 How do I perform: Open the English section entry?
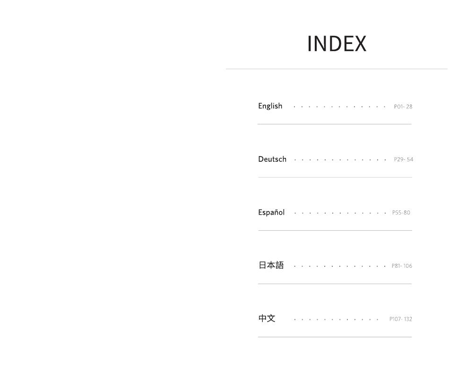tap(270, 106)
